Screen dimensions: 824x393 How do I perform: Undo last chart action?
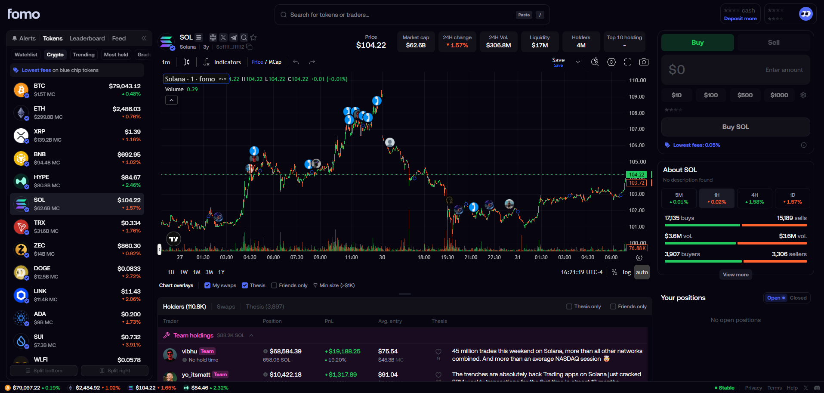(296, 62)
